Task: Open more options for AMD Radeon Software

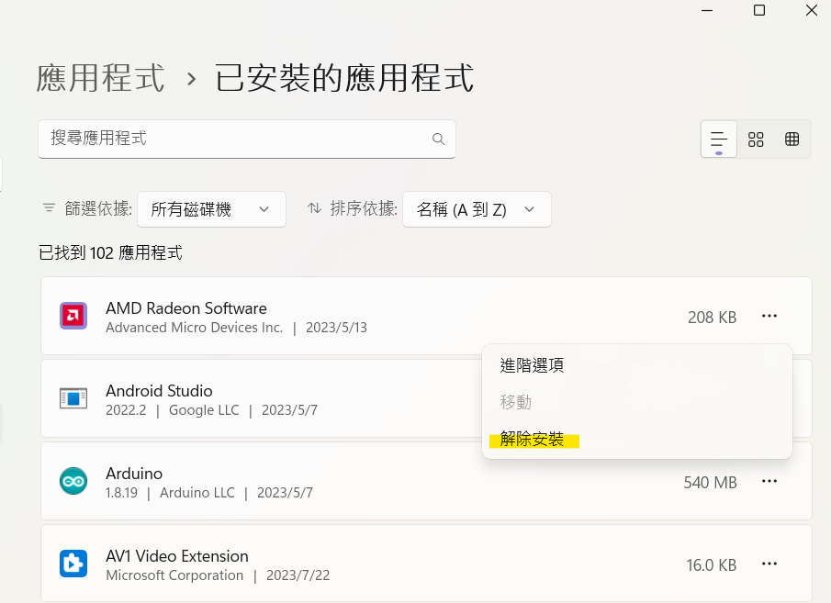Action: tap(769, 316)
